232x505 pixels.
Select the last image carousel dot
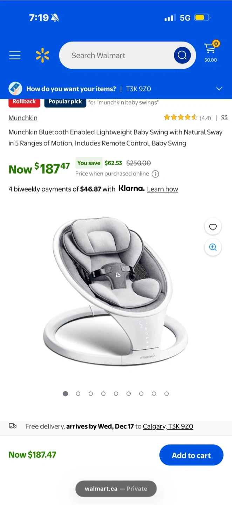[166, 394]
